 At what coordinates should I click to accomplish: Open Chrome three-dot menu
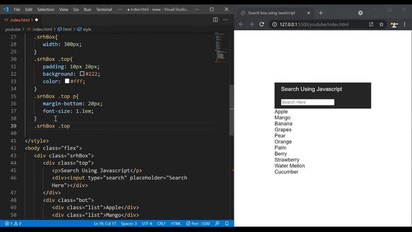point(405,24)
